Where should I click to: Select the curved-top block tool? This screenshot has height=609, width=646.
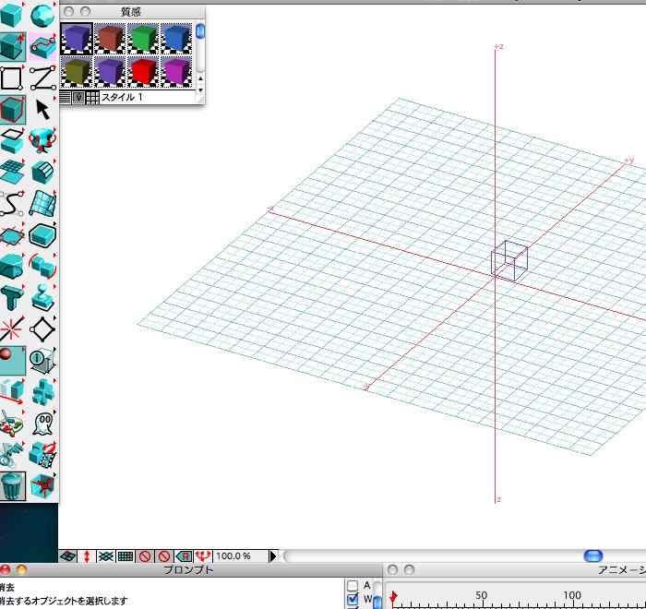point(42,172)
